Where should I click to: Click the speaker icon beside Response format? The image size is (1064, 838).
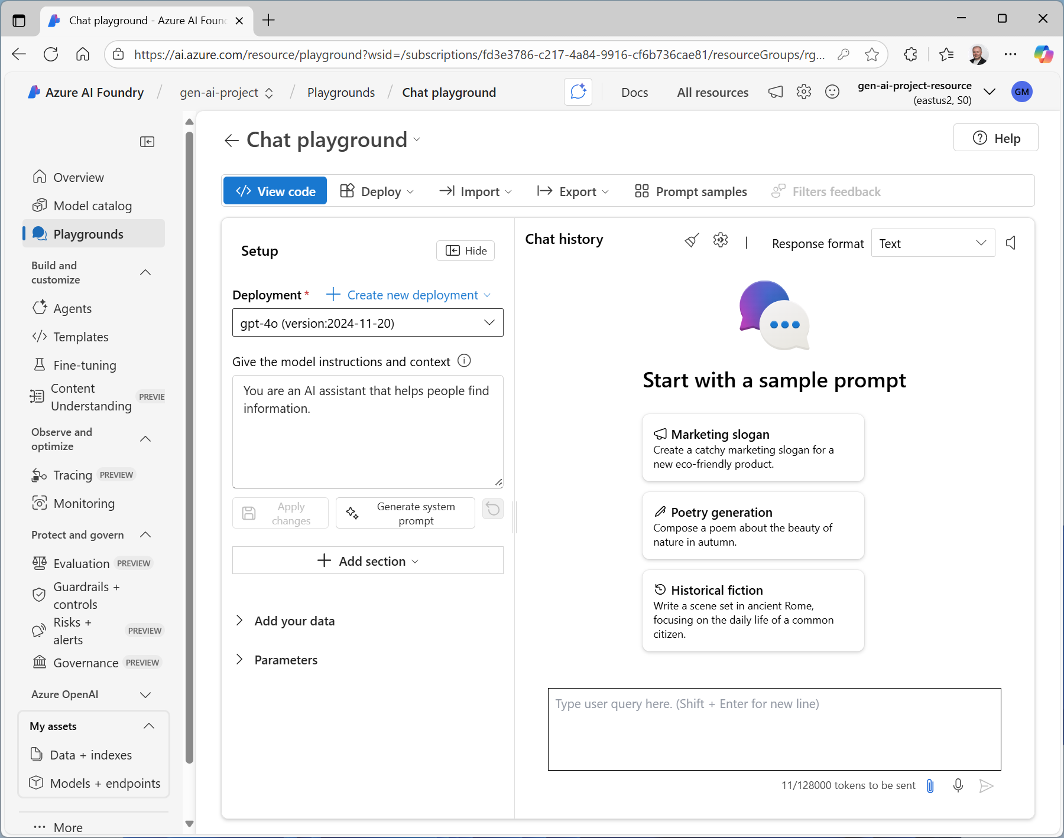[x=1011, y=243]
